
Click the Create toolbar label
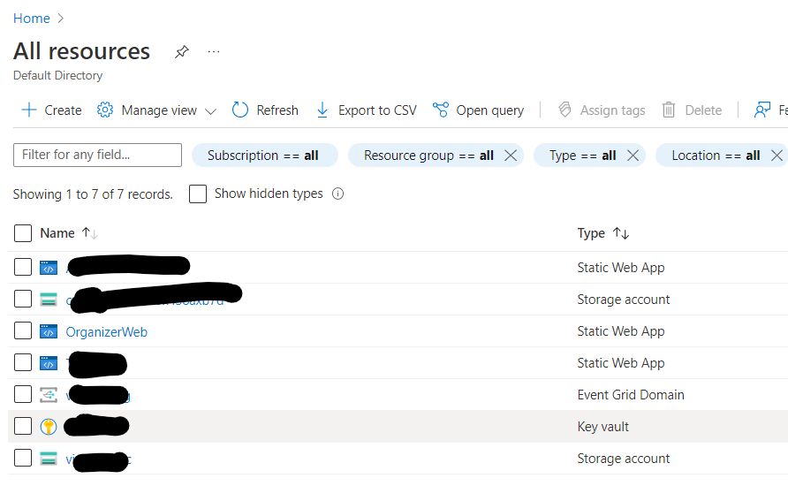coord(63,110)
